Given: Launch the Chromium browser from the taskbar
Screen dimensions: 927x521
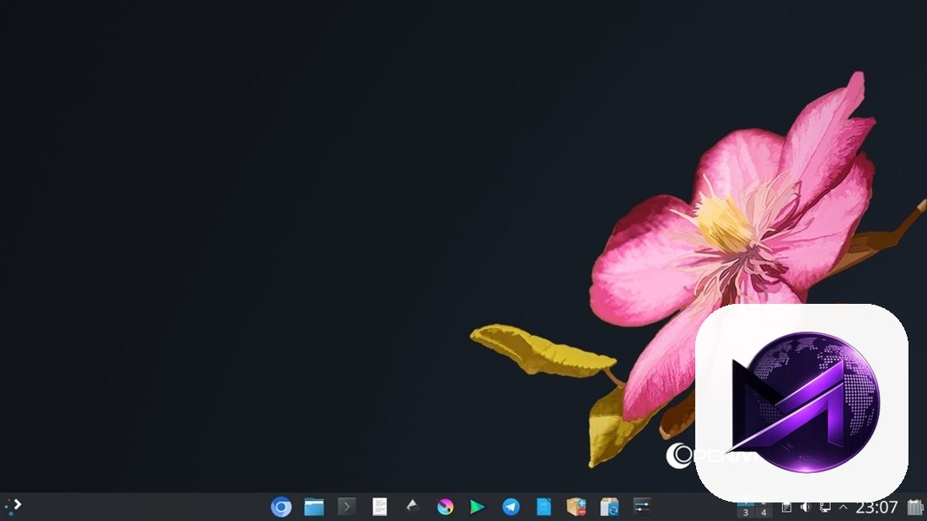Looking at the screenshot, I should [x=281, y=507].
